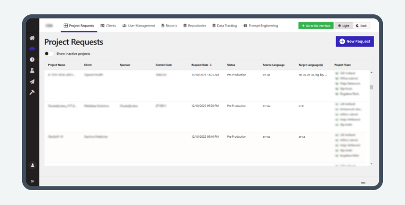Open the user profile icon
The width and height of the screenshot is (405, 205).
(32, 165)
